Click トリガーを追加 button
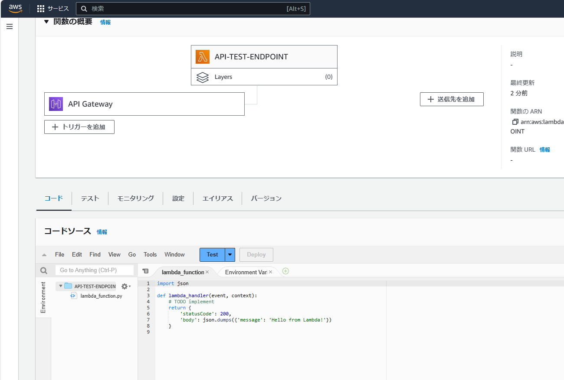Screen dimensions: 564x380 pyautogui.click(x=79, y=127)
